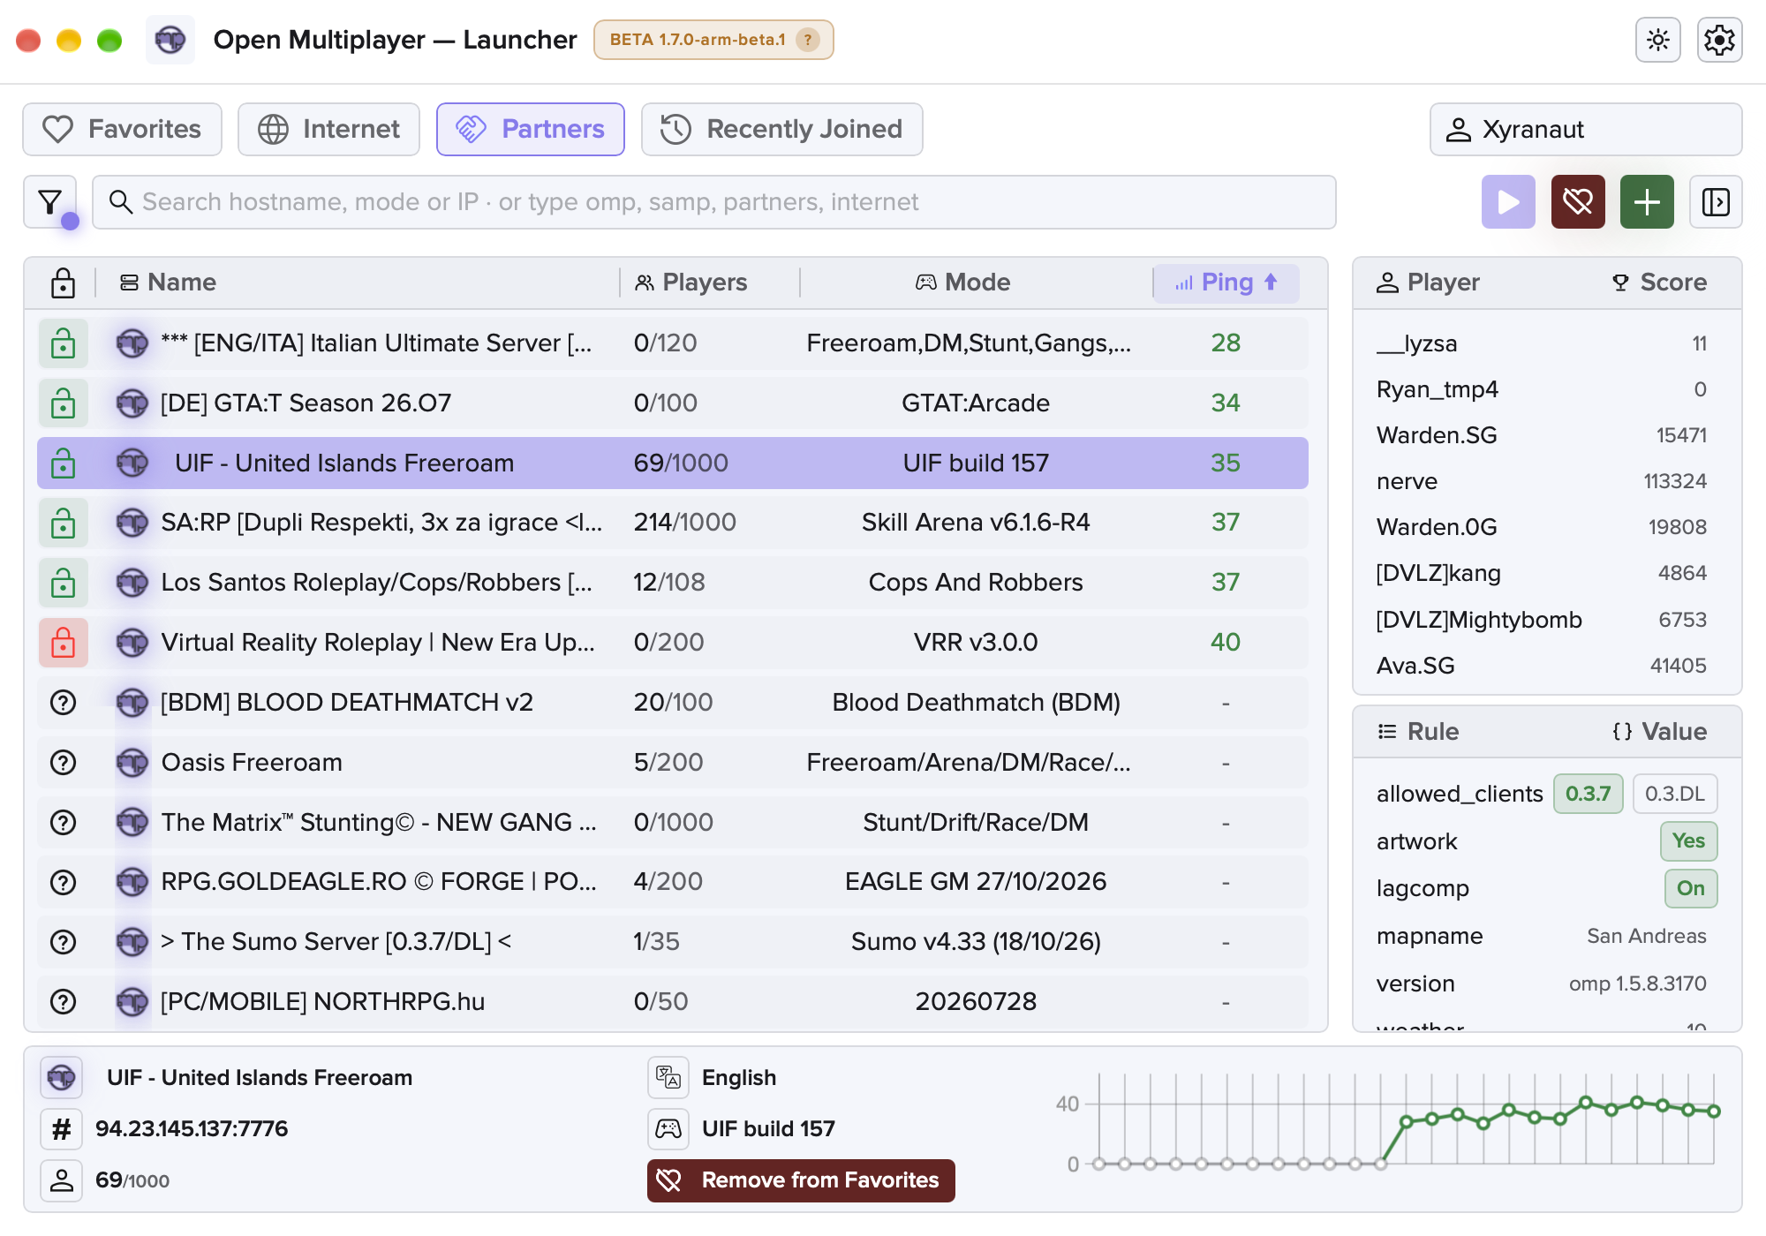Click the 0.3.DL allowed_clients badge
Viewport: 1766px width, 1236px height.
coord(1675,794)
